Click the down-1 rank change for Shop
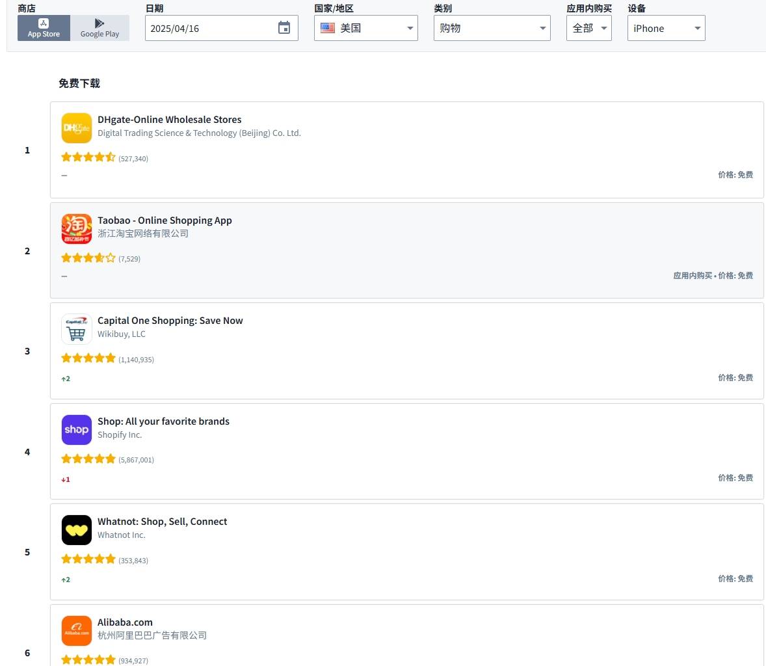Image resolution: width=766 pixels, height=666 pixels. 66,479
